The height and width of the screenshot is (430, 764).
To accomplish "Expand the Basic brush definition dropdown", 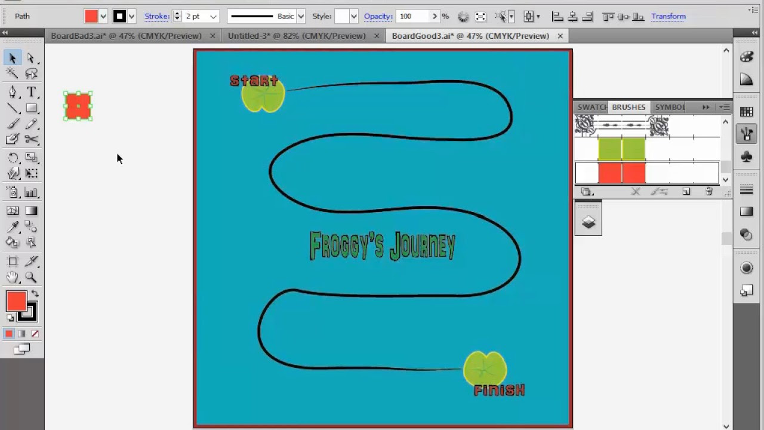I will pos(301,17).
